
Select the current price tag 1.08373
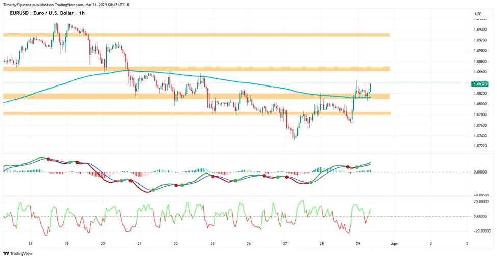tap(480, 84)
